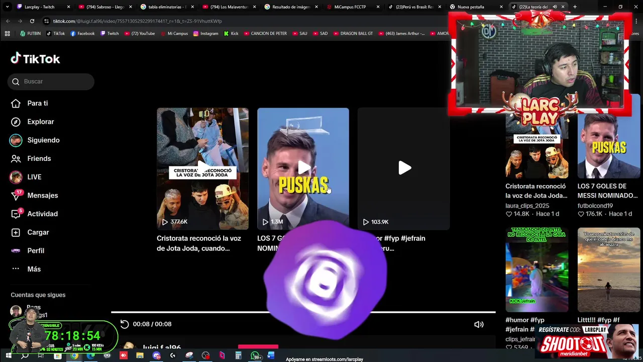
Task: Click the 'Cuentas que sigues' heading
Action: [38, 295]
